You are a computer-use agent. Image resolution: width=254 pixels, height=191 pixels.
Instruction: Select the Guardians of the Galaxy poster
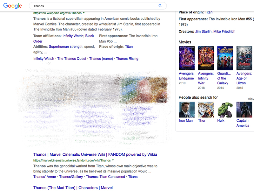(x=225, y=58)
